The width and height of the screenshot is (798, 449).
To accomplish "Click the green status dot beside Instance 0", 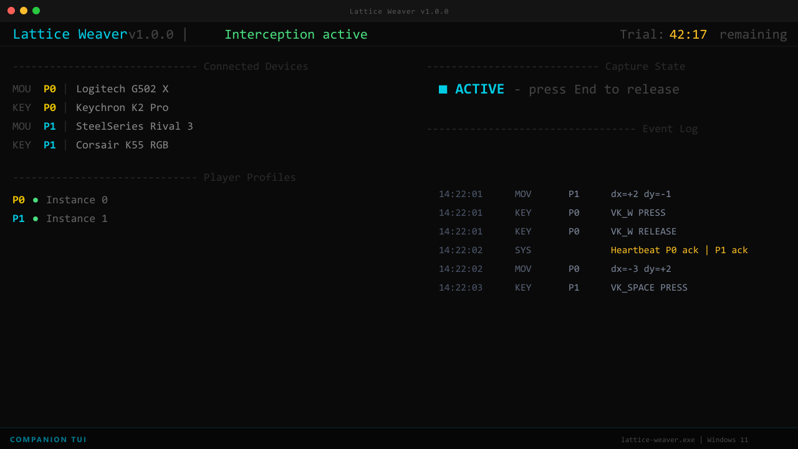I will click(x=36, y=200).
